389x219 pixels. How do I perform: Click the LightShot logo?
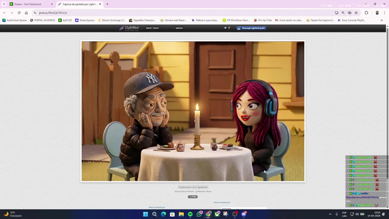click(x=129, y=28)
